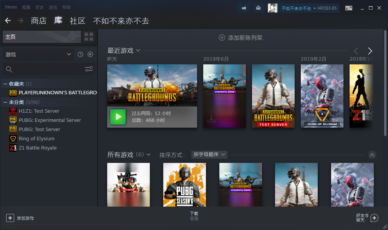Open the 最近游戏 shelf dropdown
Screen dimensions: 388x230
tap(138, 50)
